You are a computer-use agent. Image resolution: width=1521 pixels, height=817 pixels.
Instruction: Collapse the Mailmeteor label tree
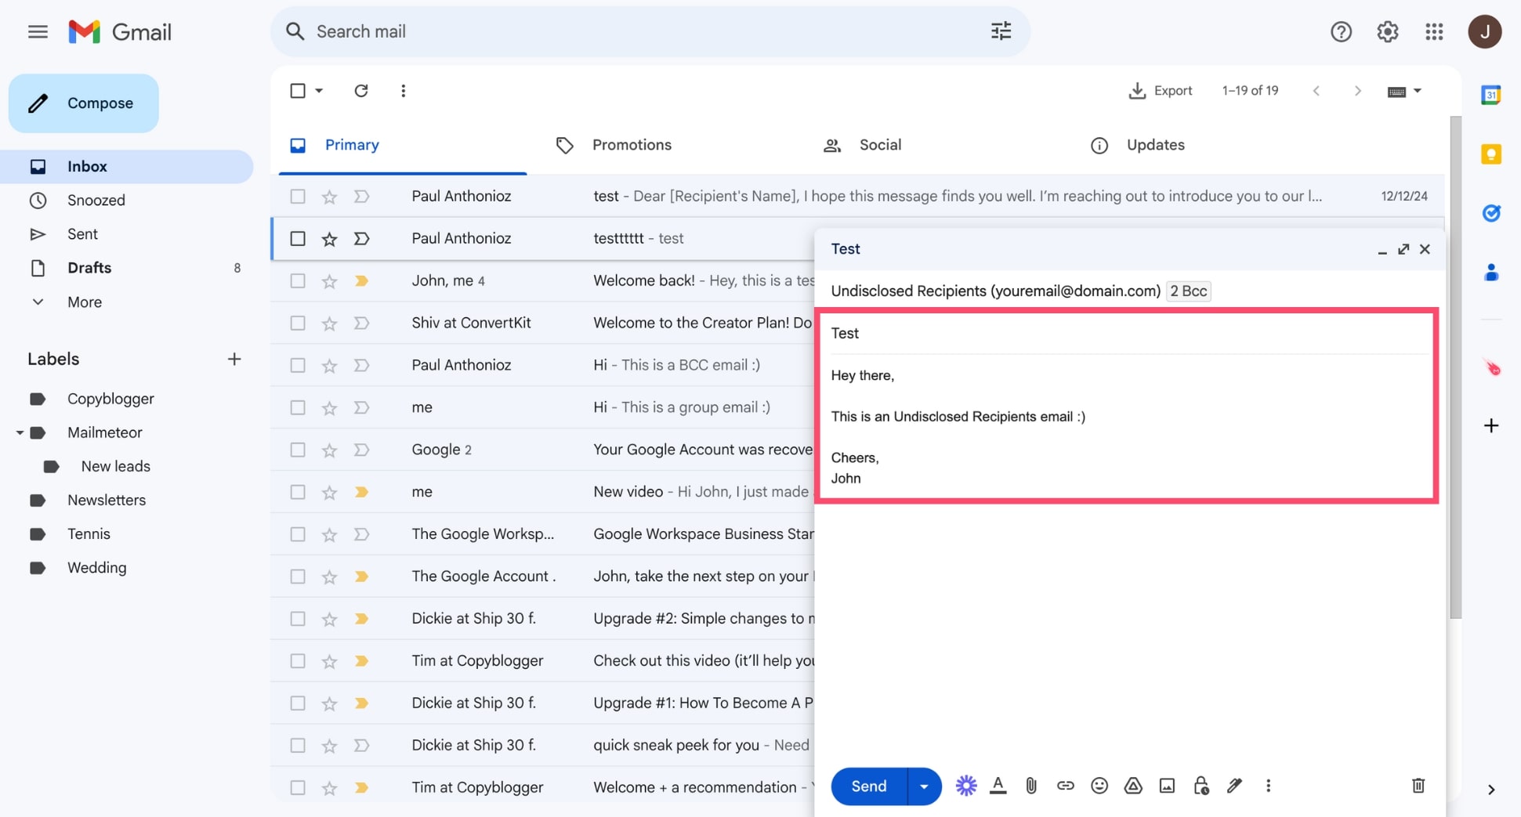coord(20,432)
